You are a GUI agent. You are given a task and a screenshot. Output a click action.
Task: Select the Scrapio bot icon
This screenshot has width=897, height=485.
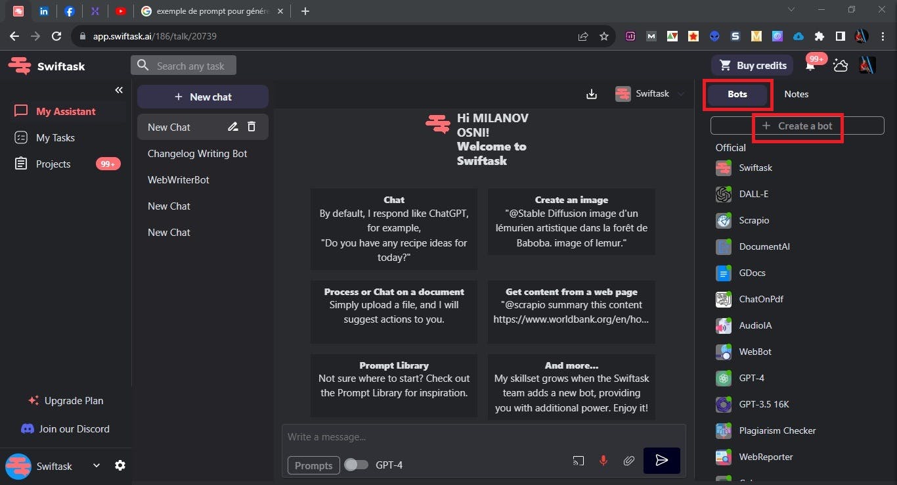[723, 220]
